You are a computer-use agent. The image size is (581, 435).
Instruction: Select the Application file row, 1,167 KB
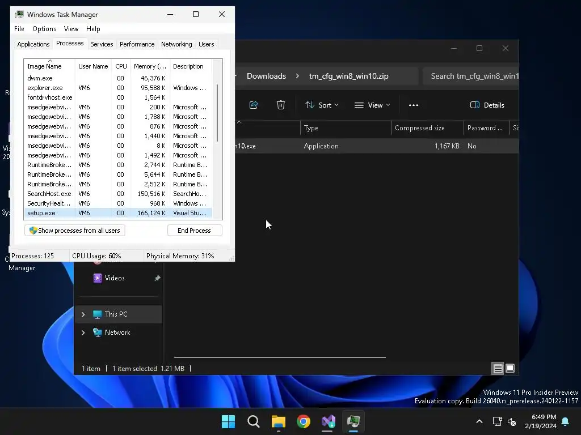click(377, 146)
